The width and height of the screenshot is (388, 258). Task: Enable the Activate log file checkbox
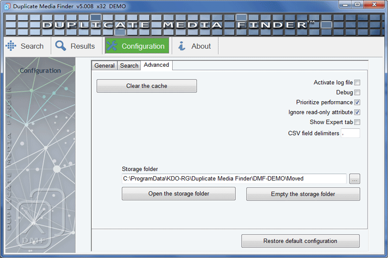(357, 82)
